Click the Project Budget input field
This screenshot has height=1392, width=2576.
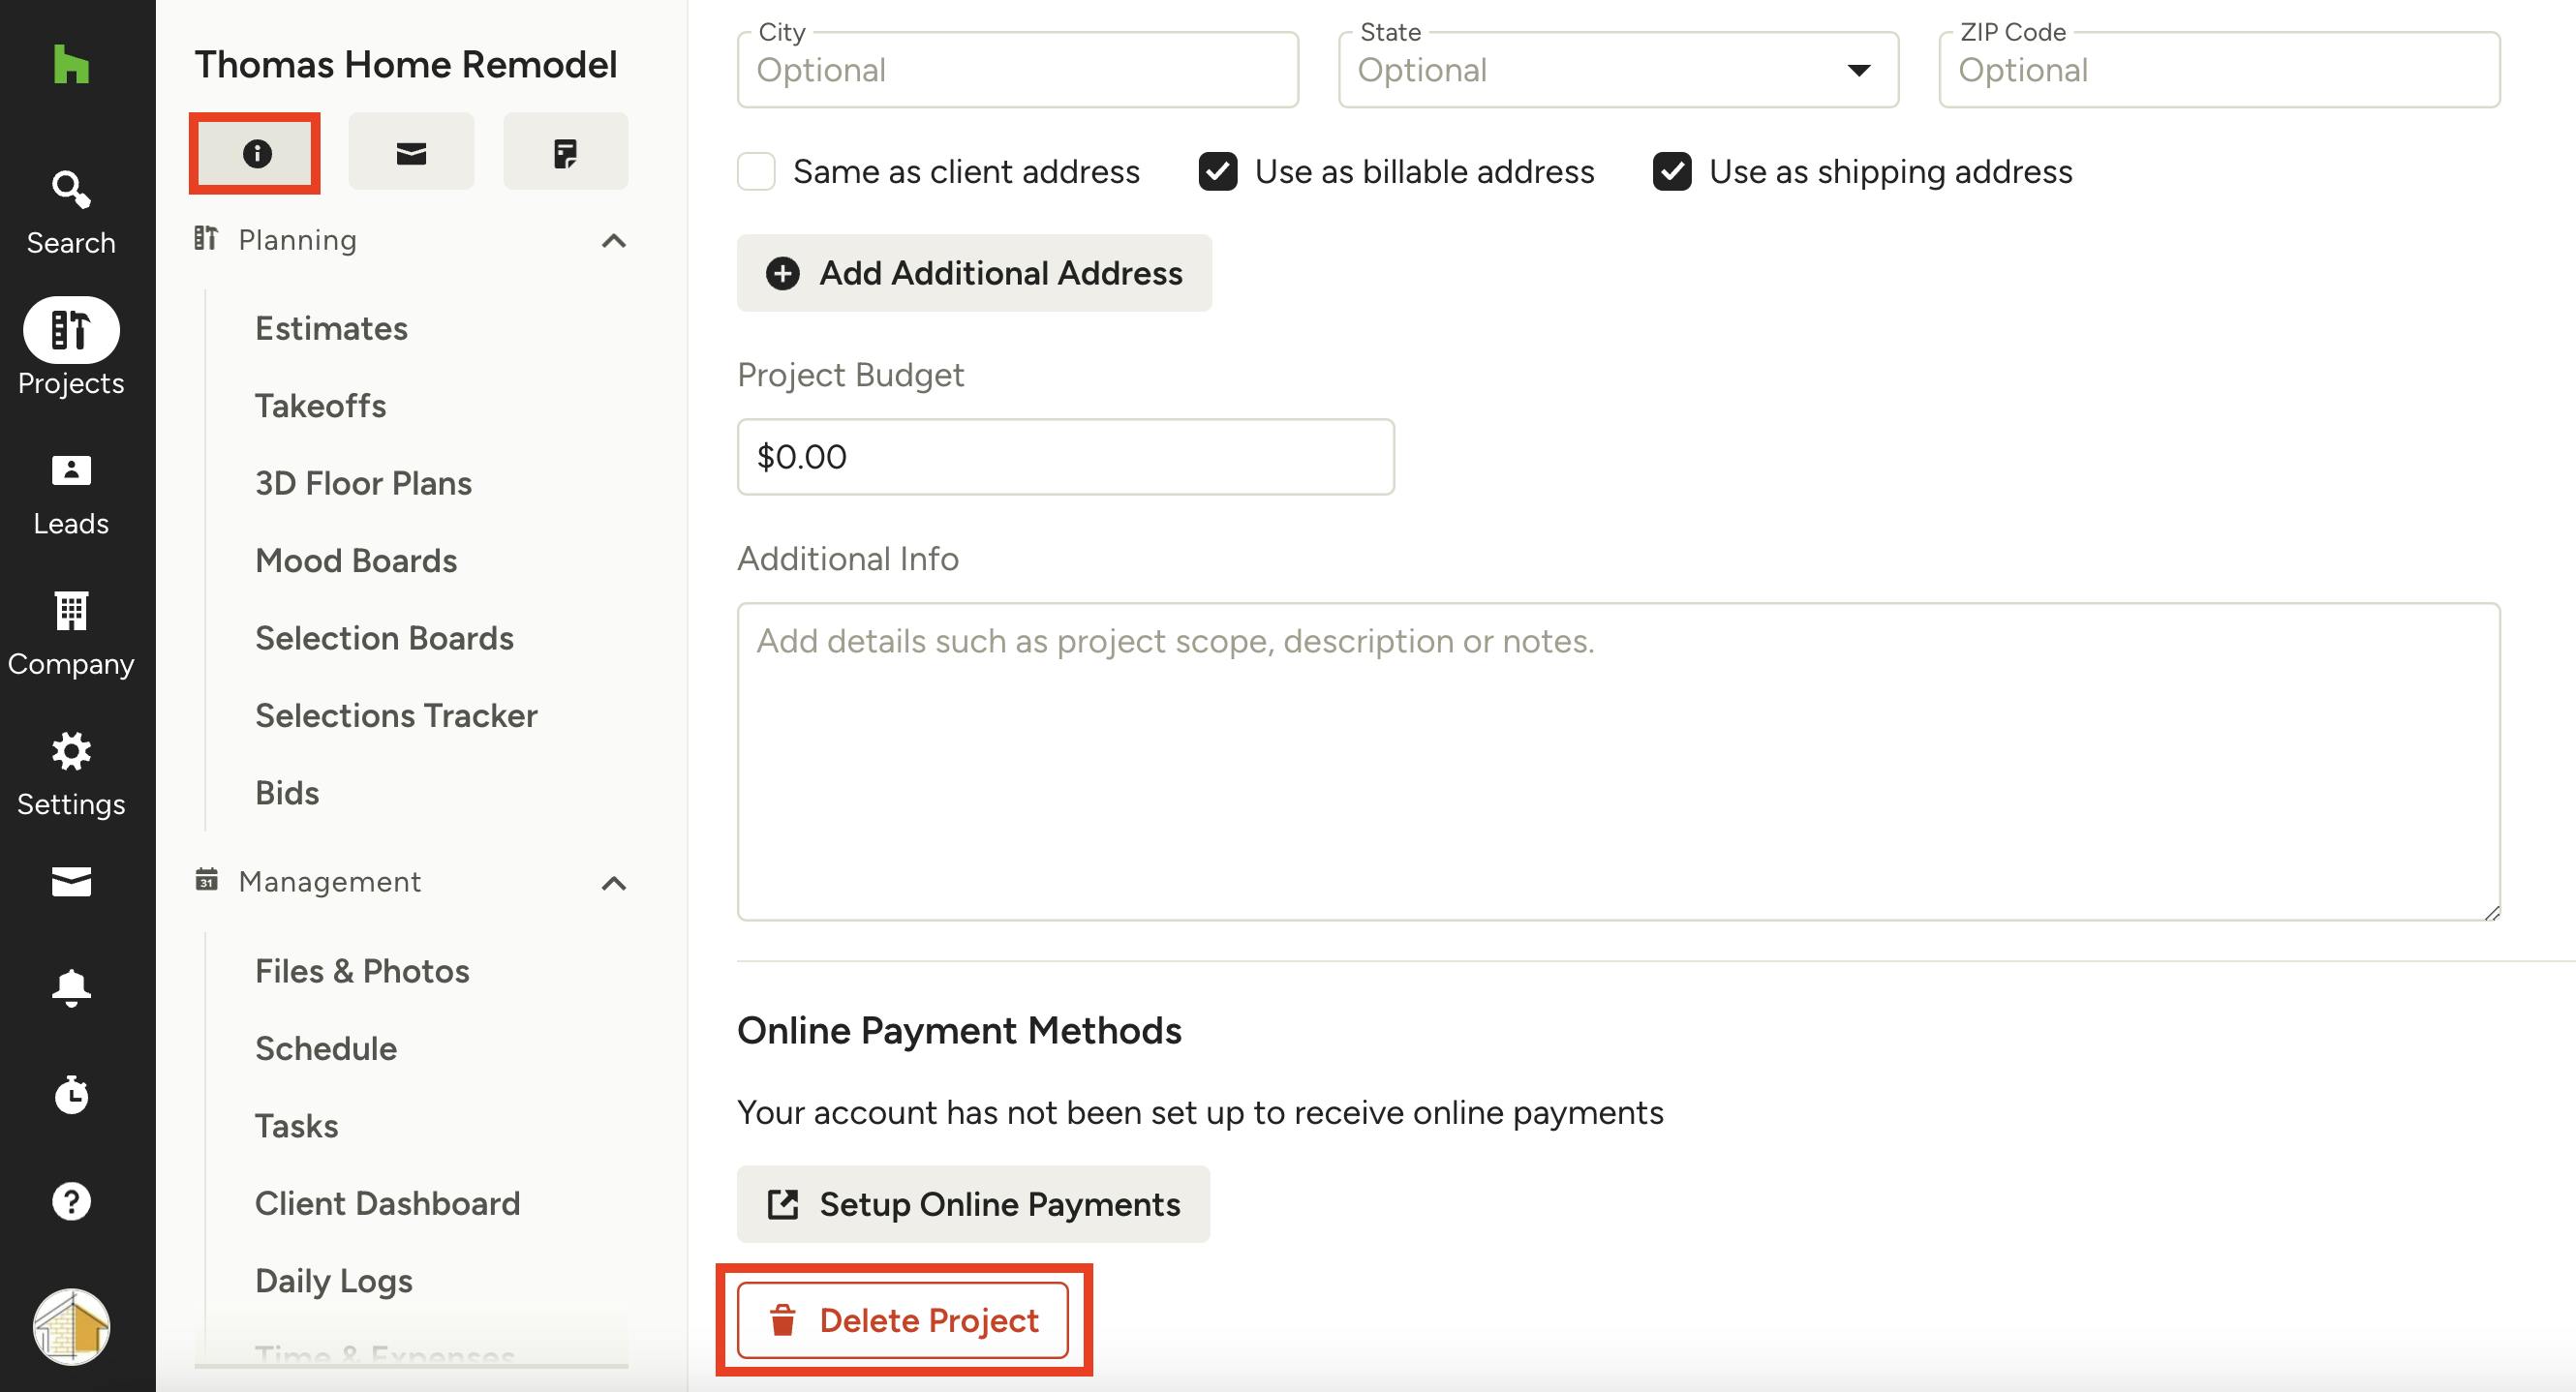point(1065,457)
